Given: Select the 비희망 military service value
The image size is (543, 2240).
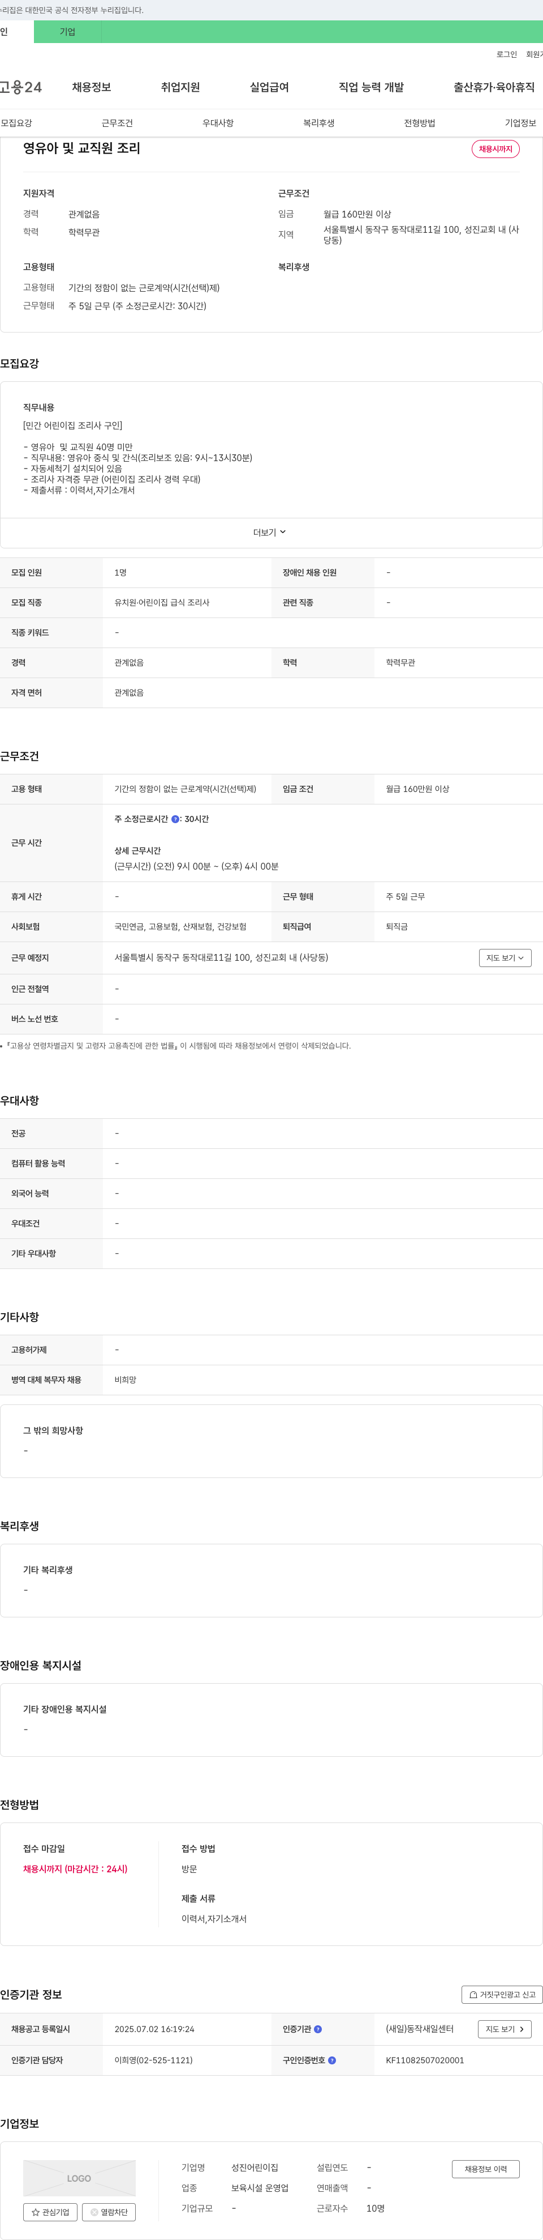Looking at the screenshot, I should click(x=125, y=1380).
